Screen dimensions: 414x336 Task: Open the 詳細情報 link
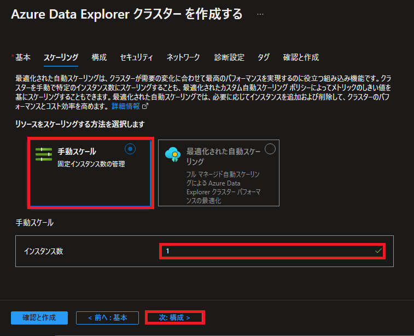click(126, 106)
